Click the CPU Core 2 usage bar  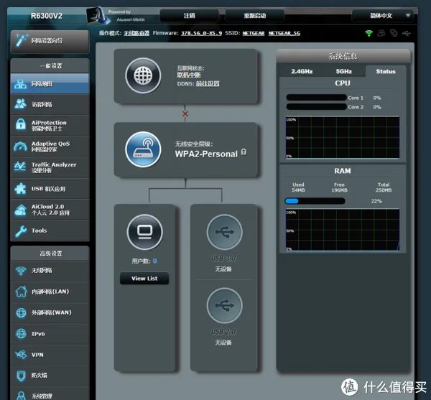[x=316, y=106]
